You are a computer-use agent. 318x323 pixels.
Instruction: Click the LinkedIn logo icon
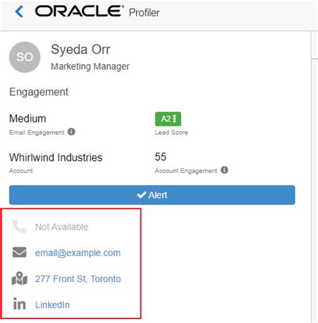click(x=19, y=304)
